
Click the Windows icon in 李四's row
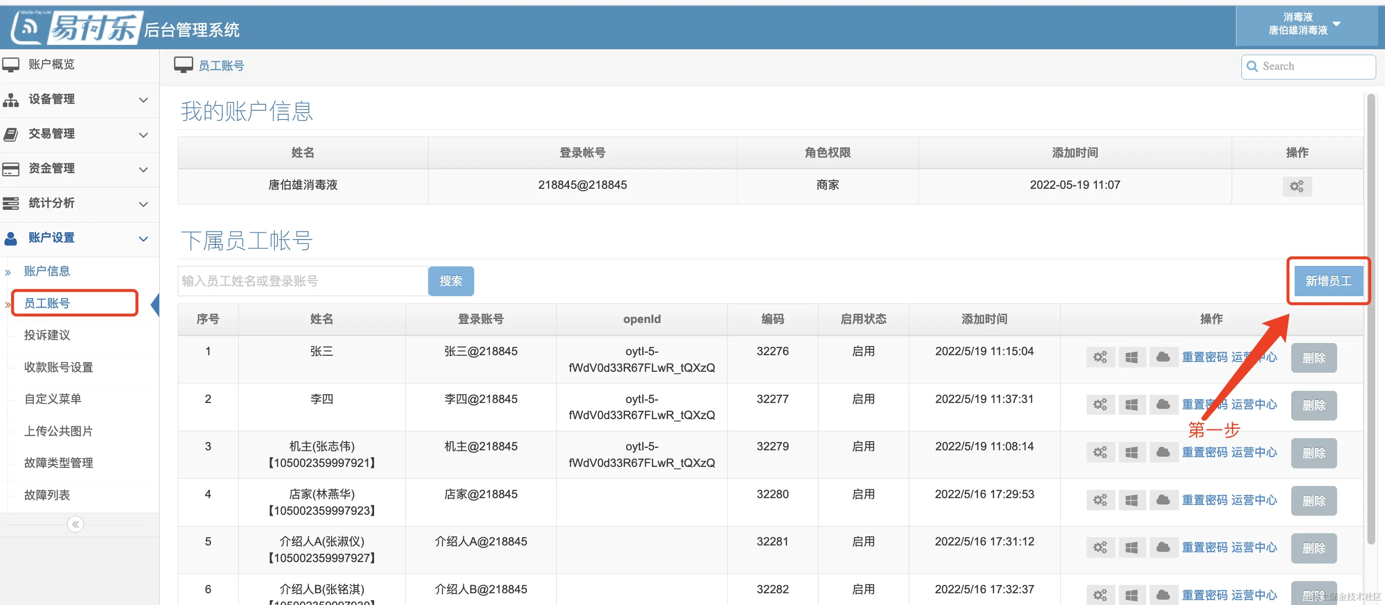pos(1132,404)
